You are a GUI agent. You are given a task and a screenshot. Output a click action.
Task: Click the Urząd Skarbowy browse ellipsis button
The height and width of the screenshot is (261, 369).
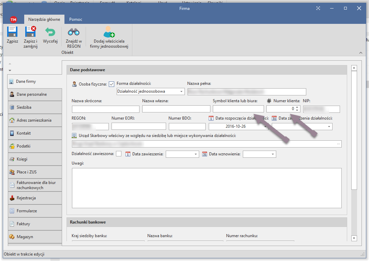pyautogui.click(x=338, y=144)
